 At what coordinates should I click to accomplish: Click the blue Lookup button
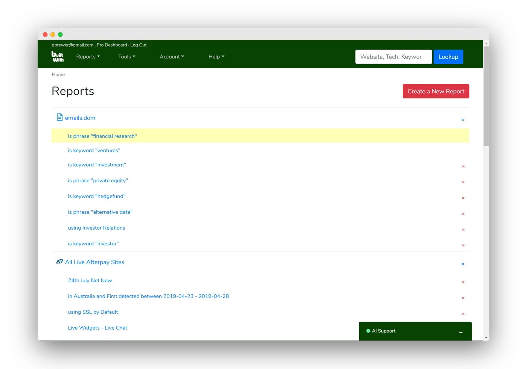tap(448, 57)
